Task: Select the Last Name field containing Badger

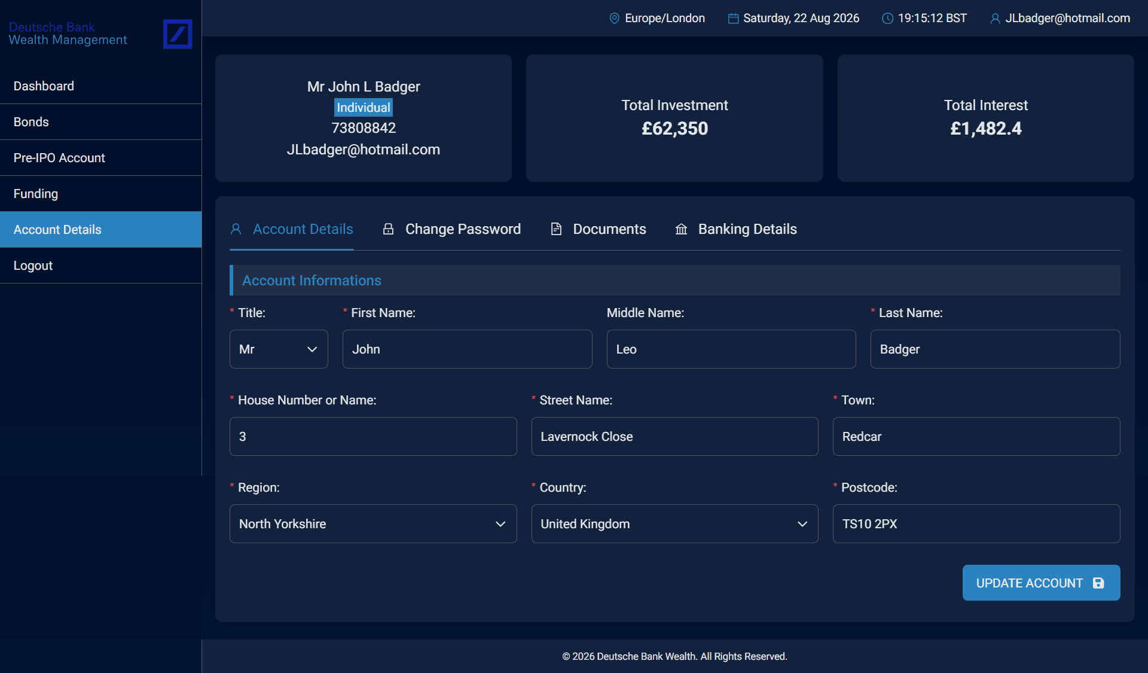Action: [995, 349]
